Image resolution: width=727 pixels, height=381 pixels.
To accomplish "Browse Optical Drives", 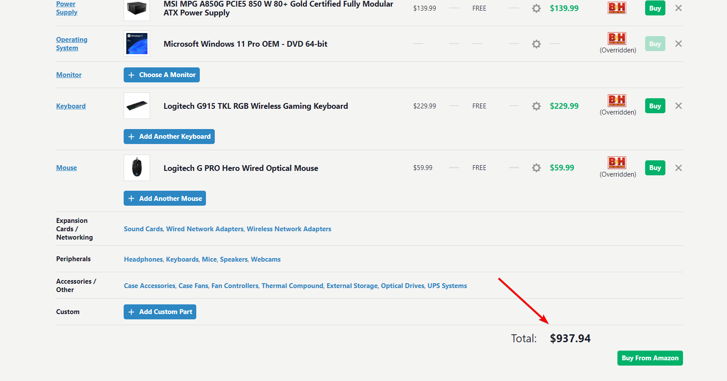I will tap(403, 286).
